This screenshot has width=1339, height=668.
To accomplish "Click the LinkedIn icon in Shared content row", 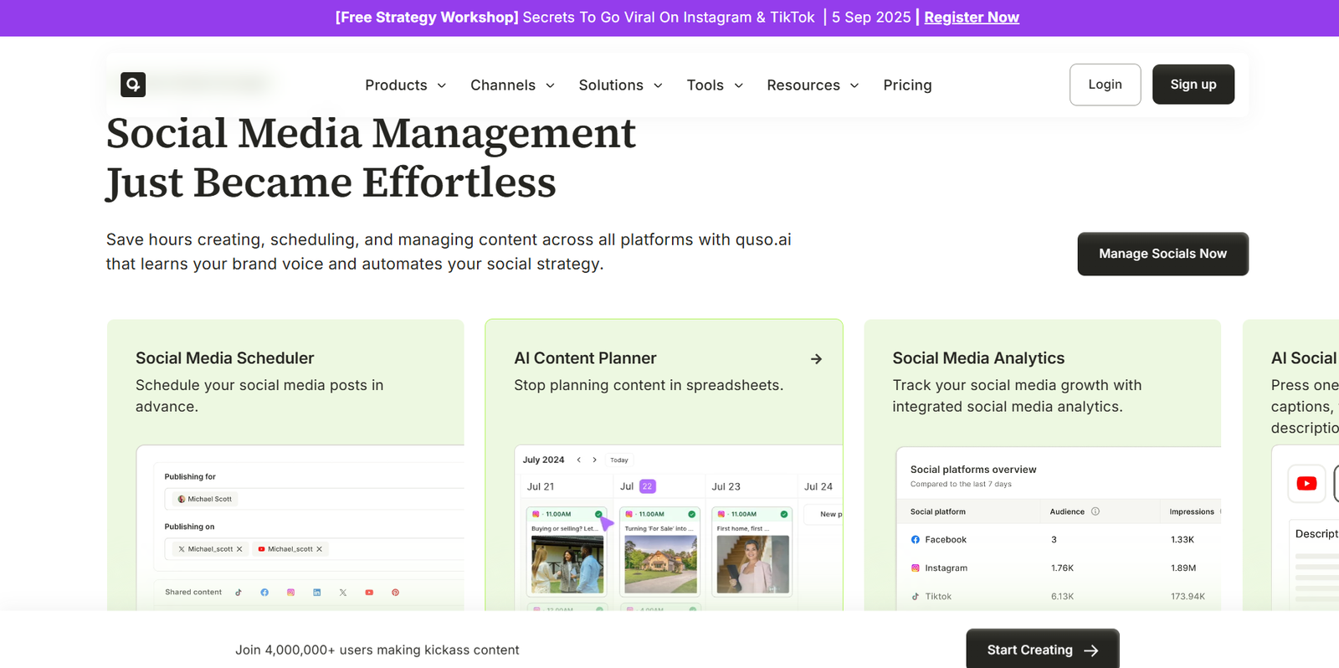I will [317, 592].
